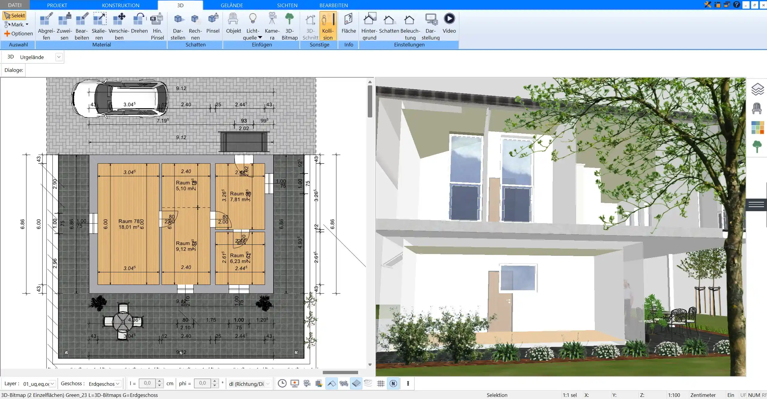This screenshot has width=767, height=399.
Task: Click the phi angle input field
Action: pos(202,383)
